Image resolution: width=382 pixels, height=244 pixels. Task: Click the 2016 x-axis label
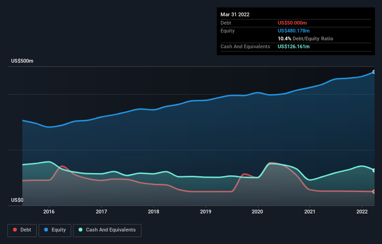[x=49, y=212]
